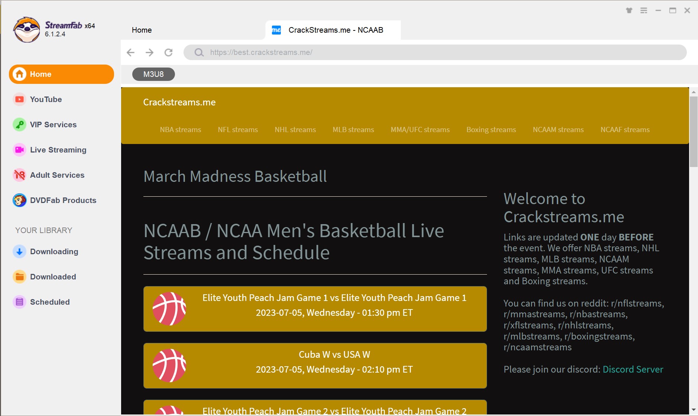This screenshot has height=416, width=698.
Task: Click basketball icon for Peach Jam Game 1
Action: [x=169, y=309]
